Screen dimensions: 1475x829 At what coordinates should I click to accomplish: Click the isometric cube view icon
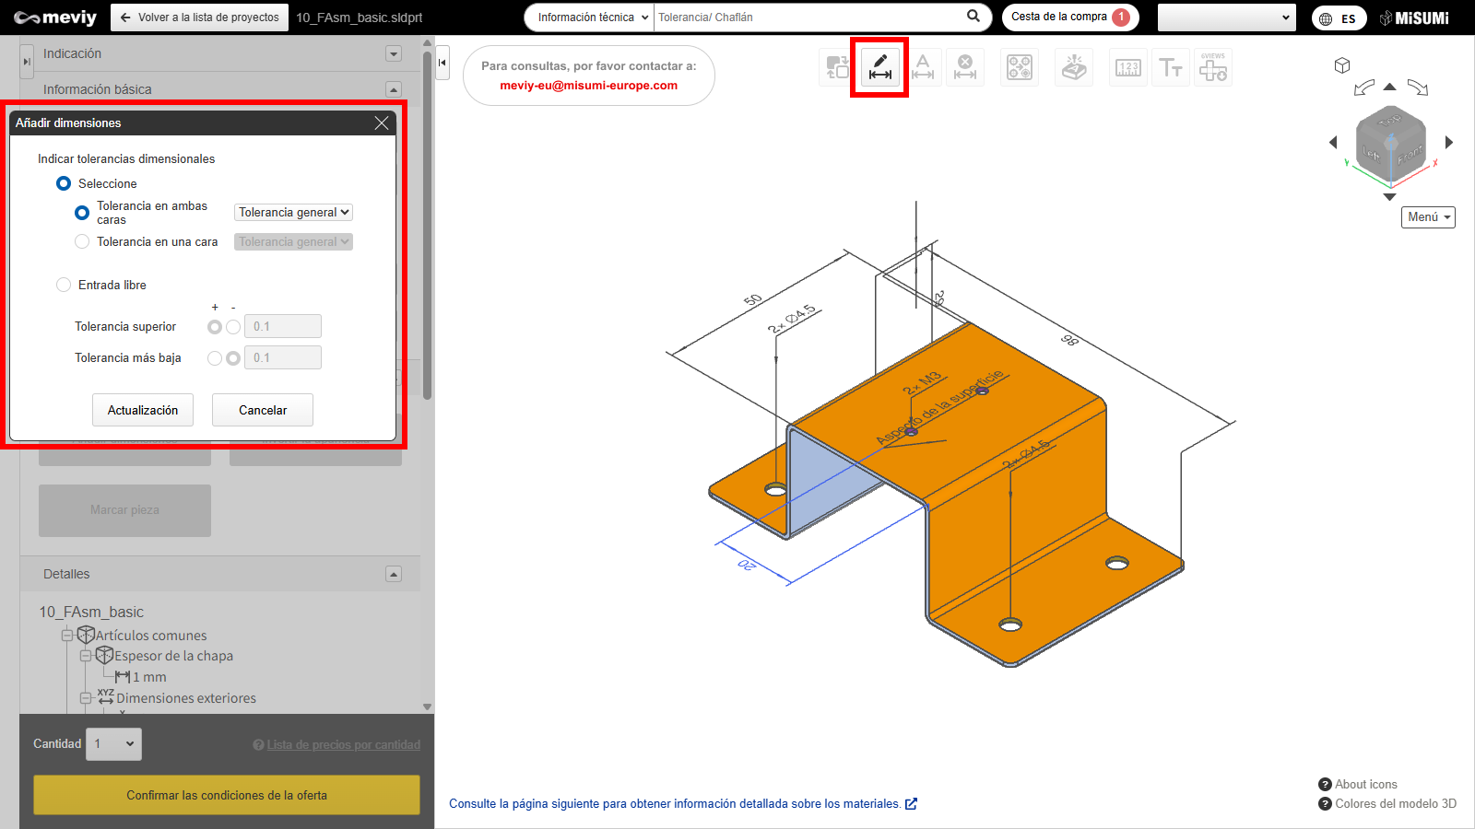1342,65
